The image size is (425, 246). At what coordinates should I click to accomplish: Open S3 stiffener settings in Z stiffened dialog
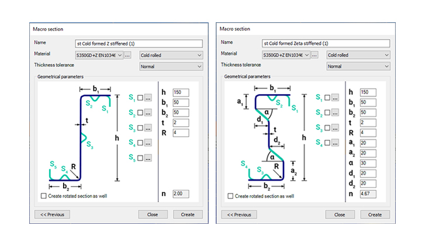pyautogui.click(x=148, y=128)
